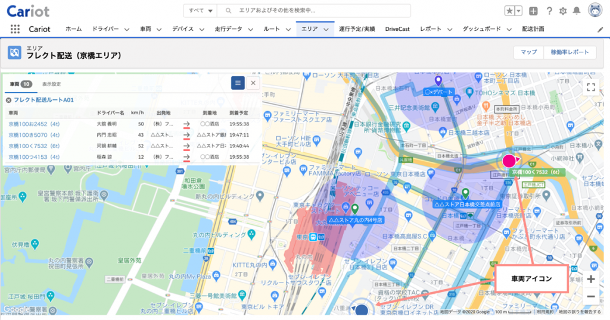The image size is (610, 320).
Task: Zoom in the map with plus button
Action: (x=590, y=279)
